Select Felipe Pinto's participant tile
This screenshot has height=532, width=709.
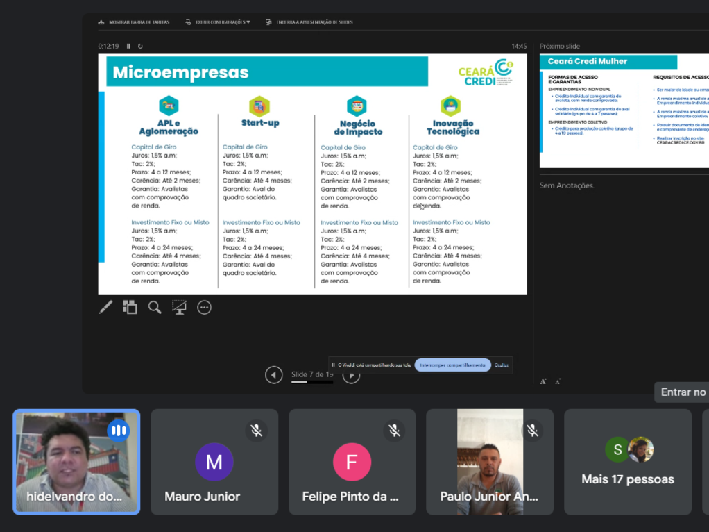tap(352, 462)
